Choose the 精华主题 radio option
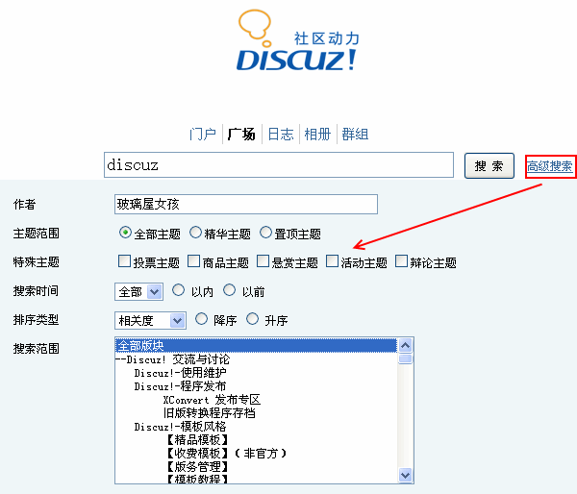The width and height of the screenshot is (577, 494). 195,233
